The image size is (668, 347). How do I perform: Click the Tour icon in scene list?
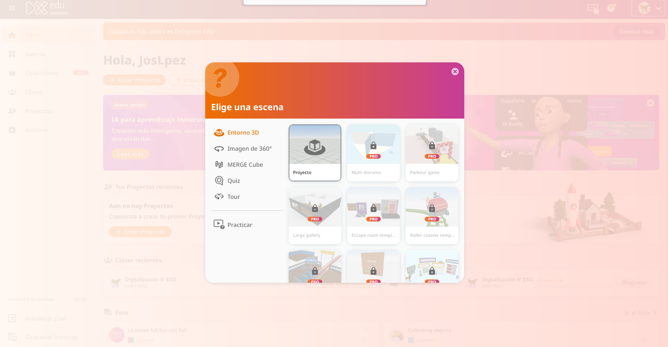[219, 197]
